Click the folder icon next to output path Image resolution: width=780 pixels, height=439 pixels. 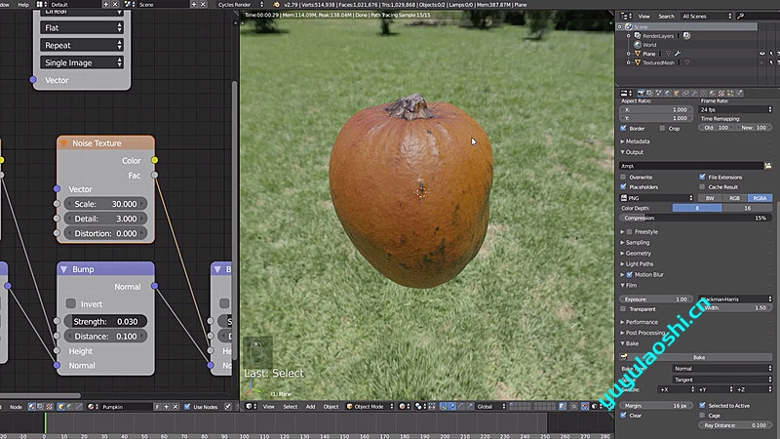pos(768,166)
